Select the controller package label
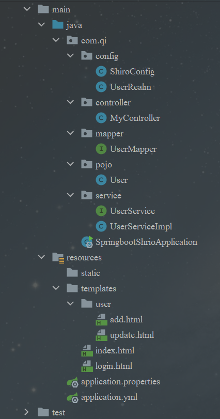The image size is (220, 419). pos(113,103)
